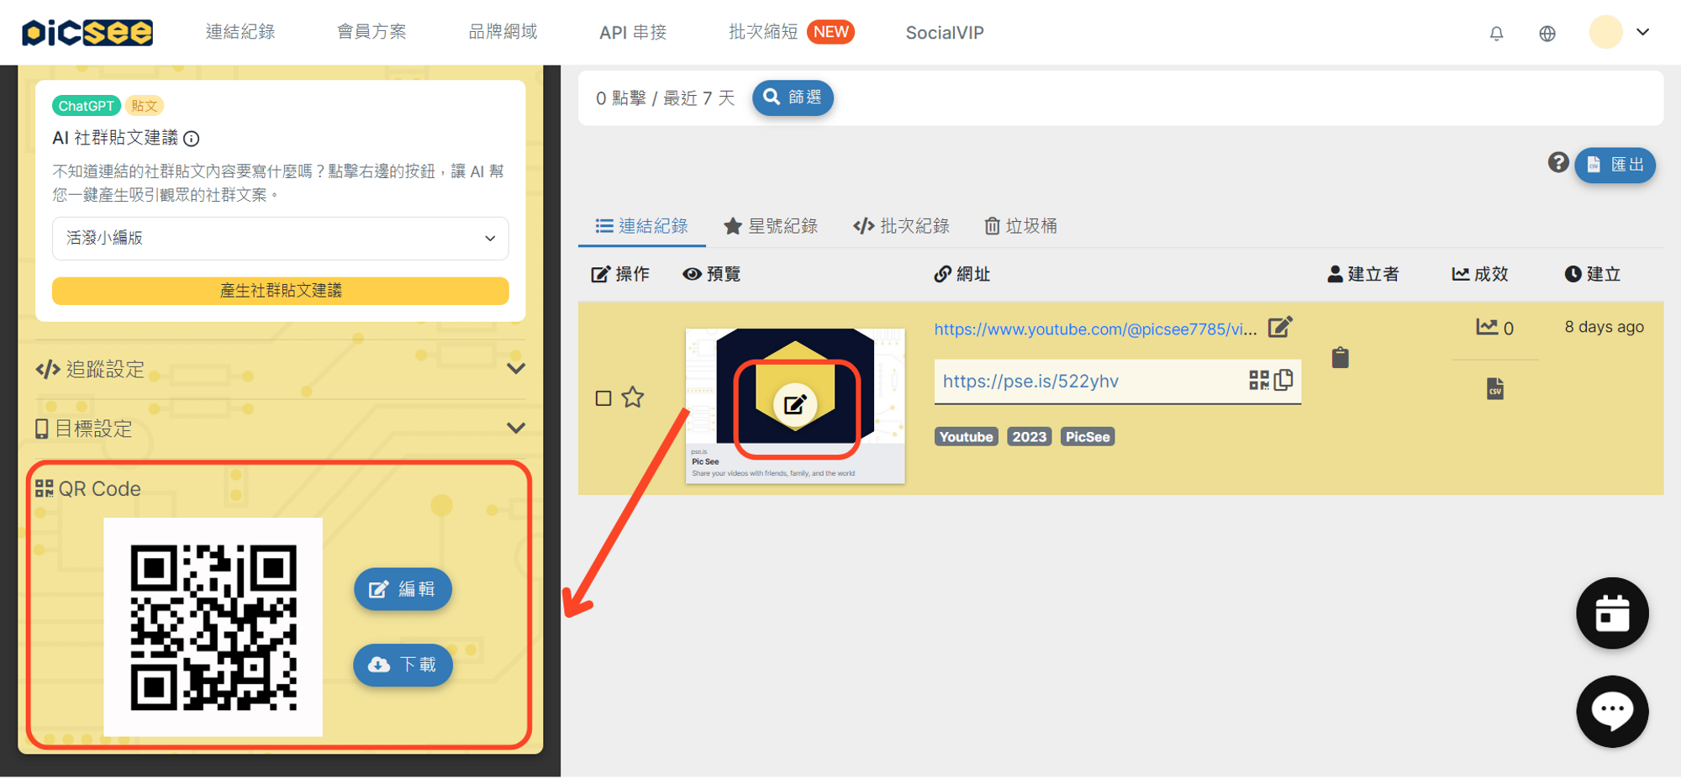Click the QR code image

213,627
